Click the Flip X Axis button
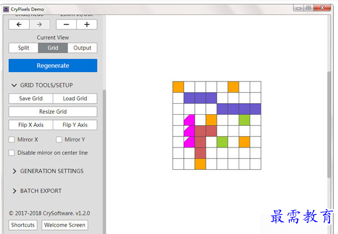 click(x=31, y=125)
